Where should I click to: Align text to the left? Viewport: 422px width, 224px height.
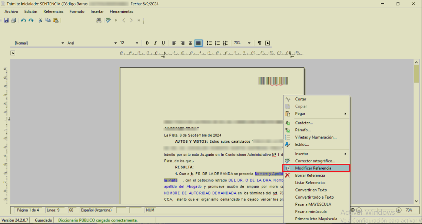tap(174, 43)
